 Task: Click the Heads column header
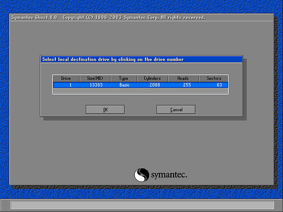(183, 78)
